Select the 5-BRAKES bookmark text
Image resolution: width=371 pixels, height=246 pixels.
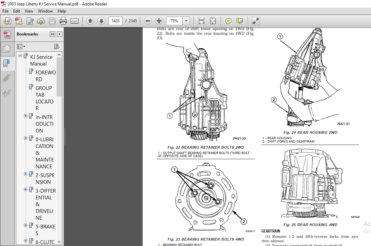click(x=45, y=230)
